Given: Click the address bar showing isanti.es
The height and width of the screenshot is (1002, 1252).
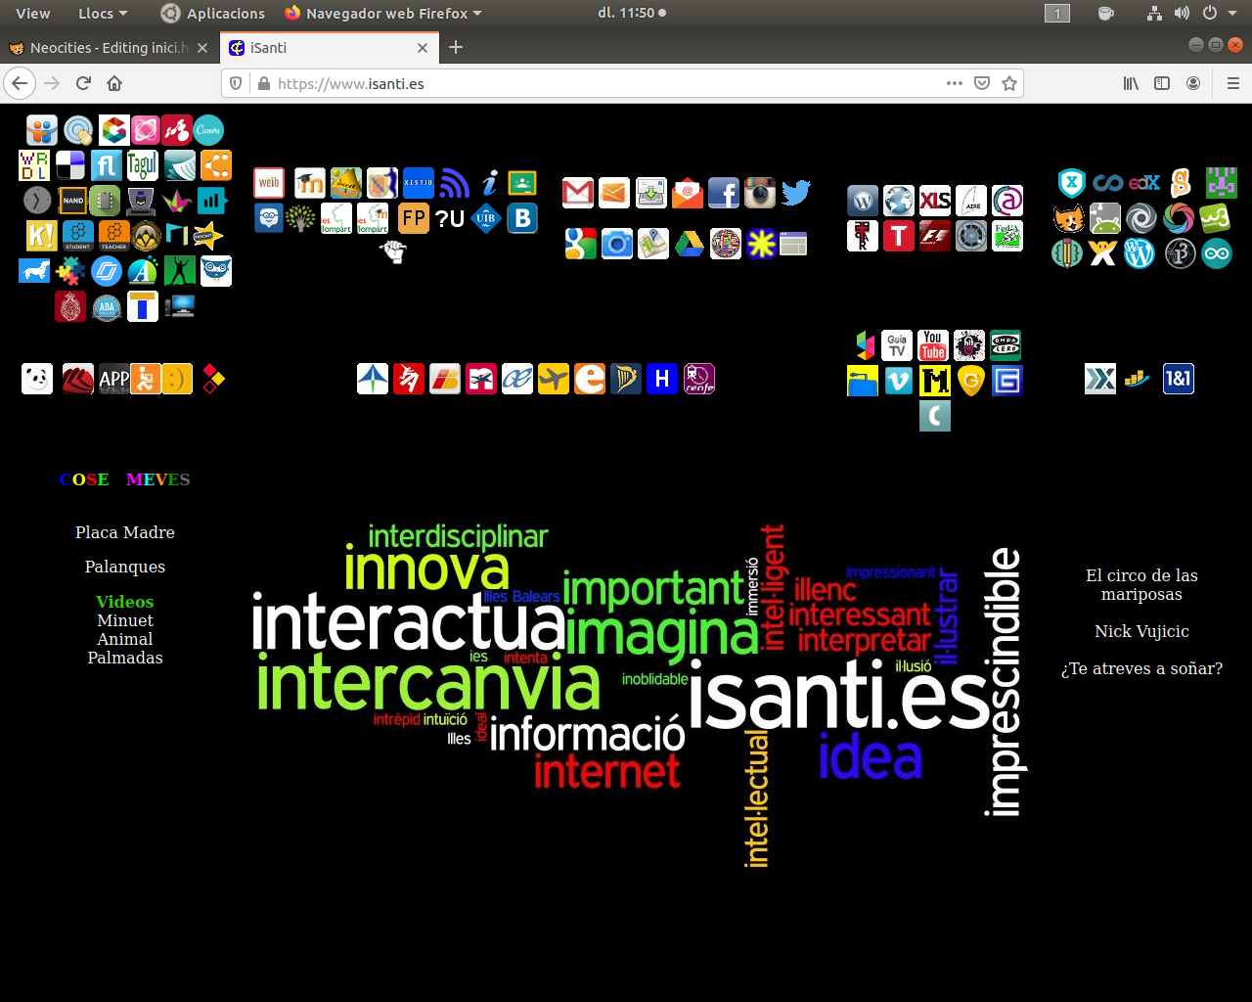Looking at the screenshot, I should [587, 83].
